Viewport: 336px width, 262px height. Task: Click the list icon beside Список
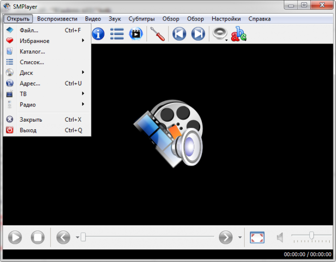pos(10,62)
